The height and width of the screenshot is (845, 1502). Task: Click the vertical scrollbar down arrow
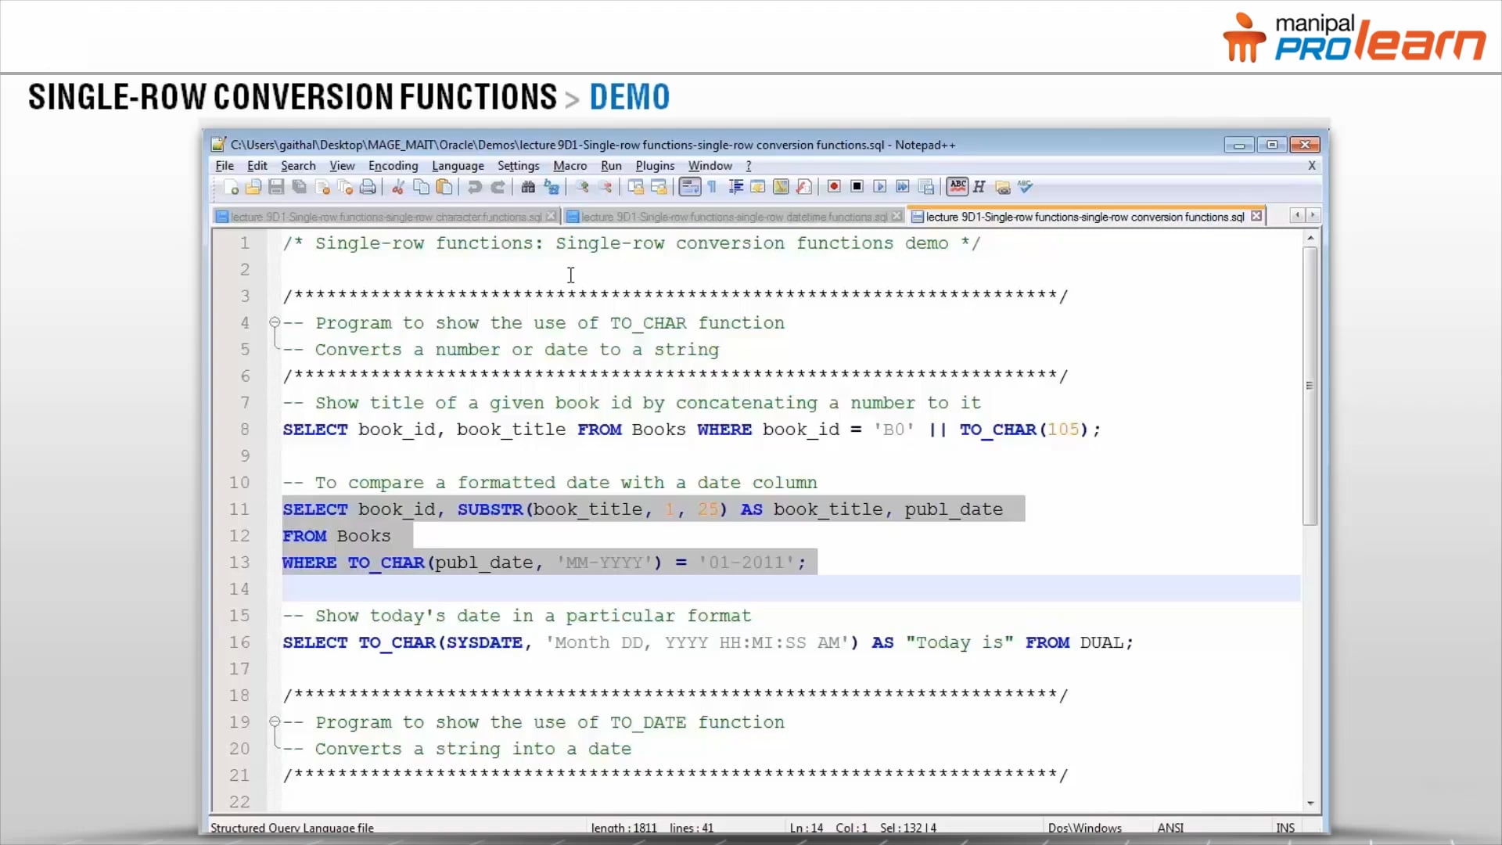pos(1310,803)
